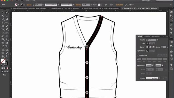Select the Scale tool

(x=7, y=33)
